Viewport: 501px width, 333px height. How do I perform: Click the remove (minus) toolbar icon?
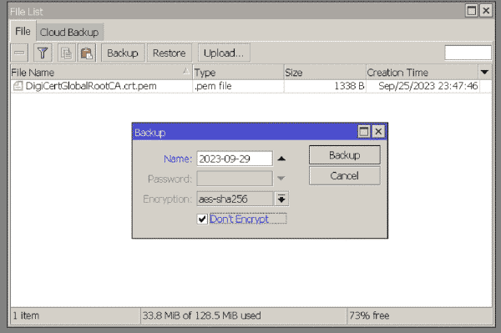coord(19,53)
